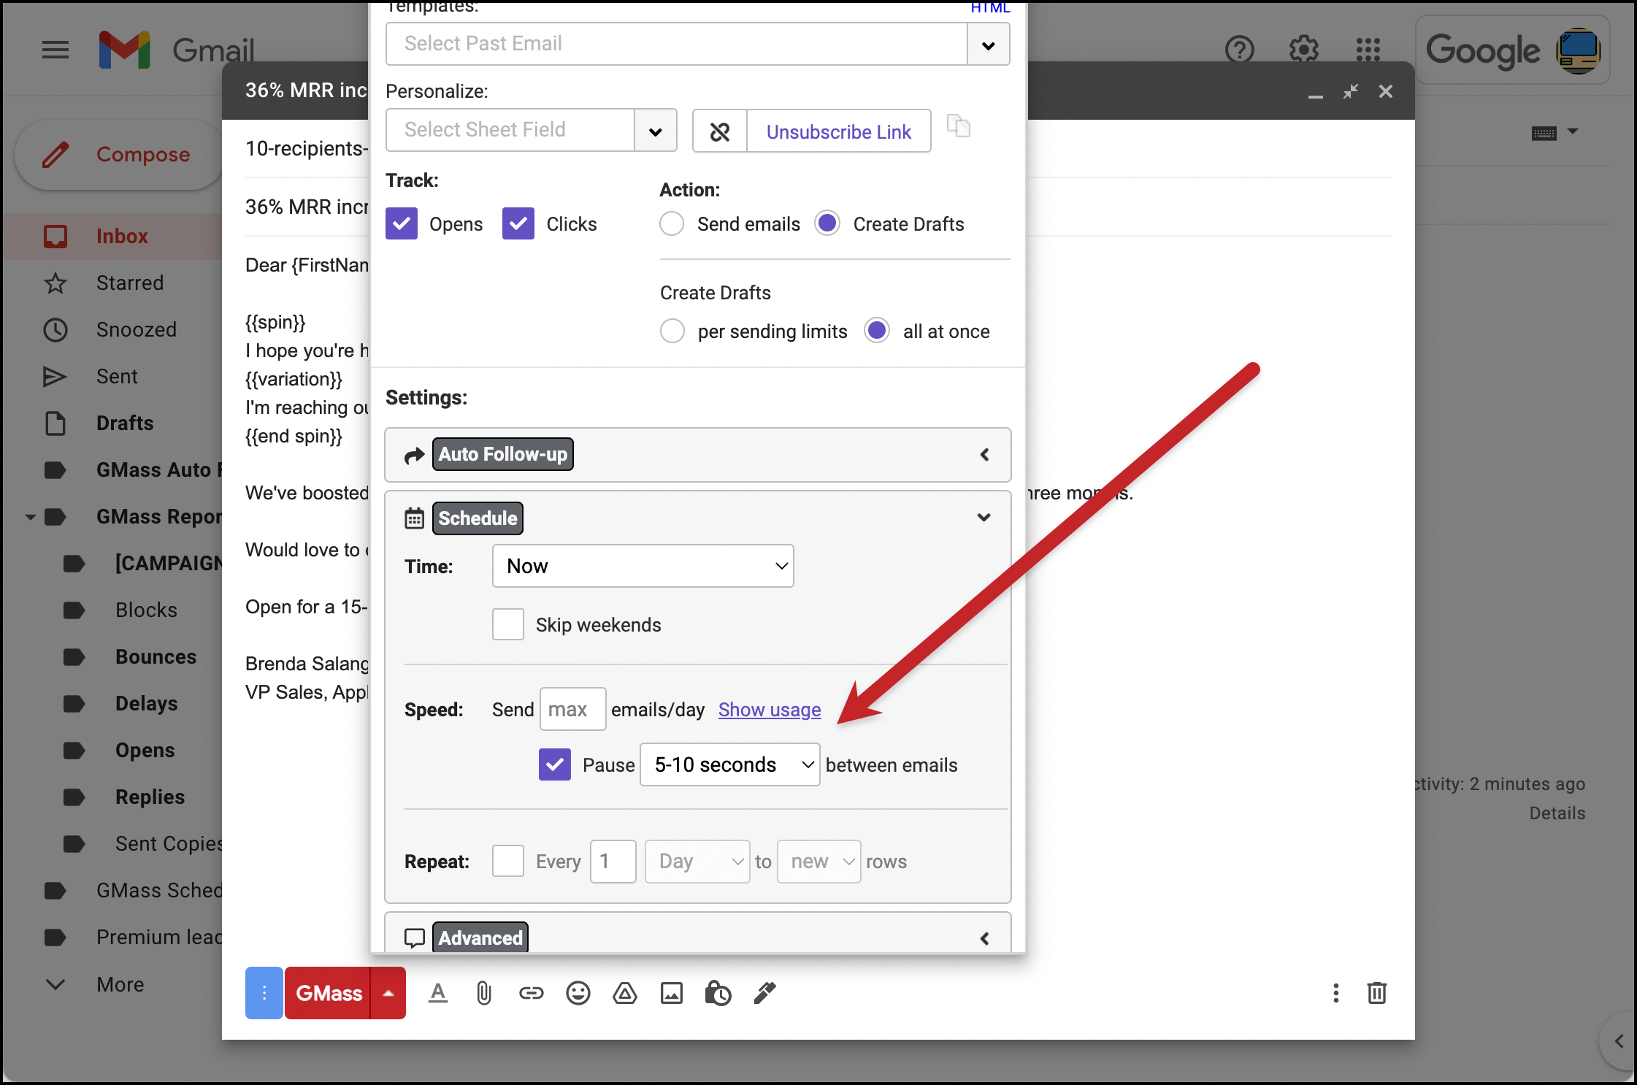
Task: Open more compose options three dots
Action: 1335,993
